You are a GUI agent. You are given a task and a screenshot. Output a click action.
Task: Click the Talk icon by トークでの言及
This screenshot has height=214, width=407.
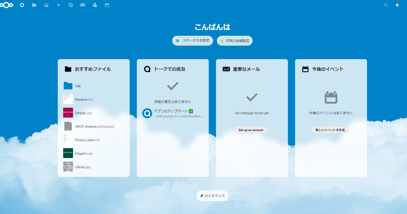147,69
